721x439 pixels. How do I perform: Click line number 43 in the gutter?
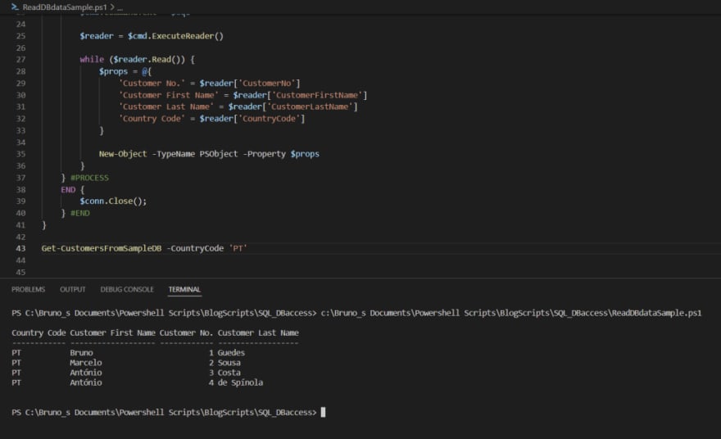[20, 248]
